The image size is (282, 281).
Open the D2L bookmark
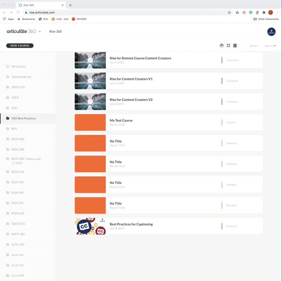[x=43, y=19]
